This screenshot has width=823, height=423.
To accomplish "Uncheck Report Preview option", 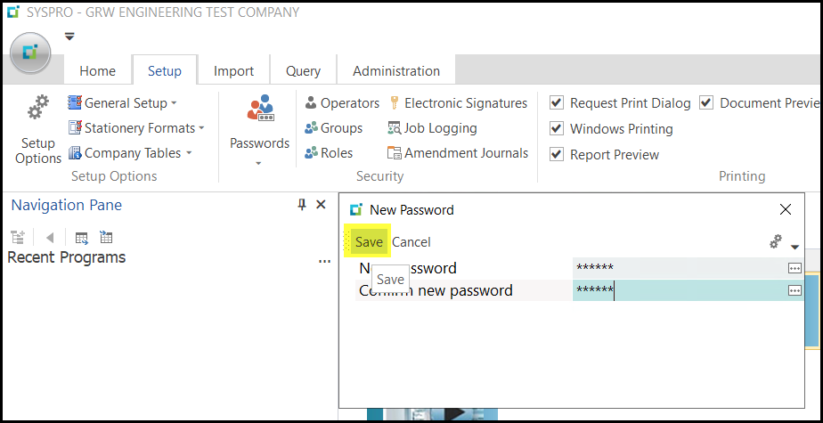I will (556, 155).
